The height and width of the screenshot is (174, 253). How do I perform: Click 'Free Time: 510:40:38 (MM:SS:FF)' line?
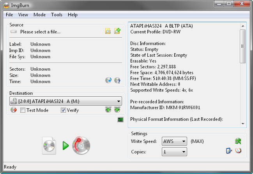pos(163,78)
